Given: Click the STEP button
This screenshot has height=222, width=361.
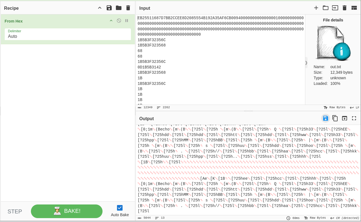Looking at the screenshot, I should (x=15, y=211).
